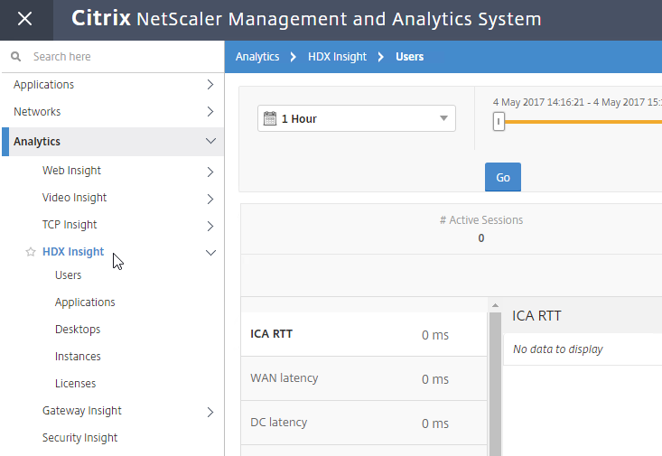Click the search magnifier icon

coord(15,57)
